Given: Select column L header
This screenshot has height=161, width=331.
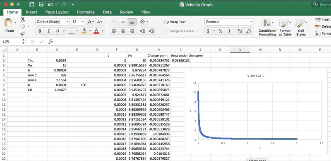Looking at the screenshot, I should point(240,50).
